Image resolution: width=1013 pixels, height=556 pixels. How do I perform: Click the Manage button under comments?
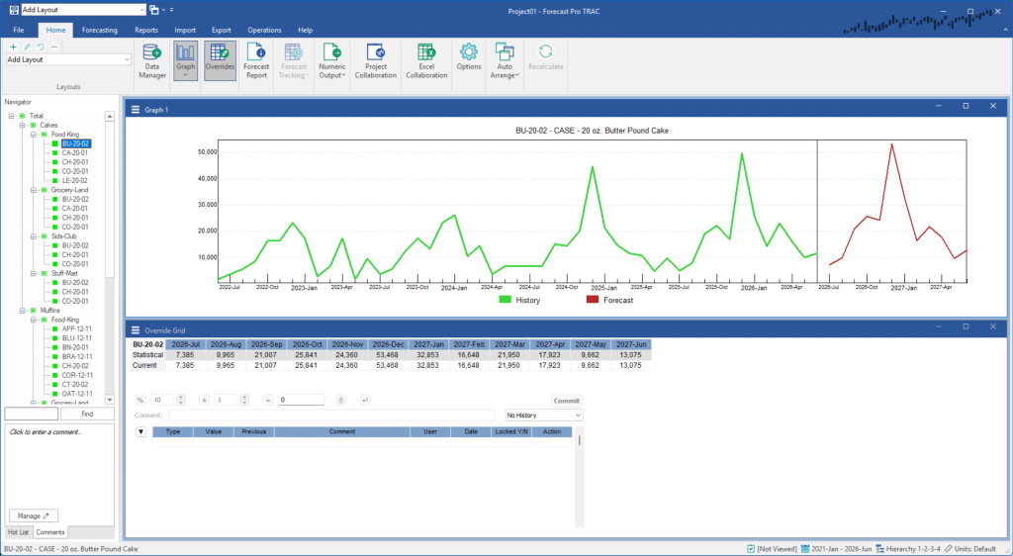point(34,515)
